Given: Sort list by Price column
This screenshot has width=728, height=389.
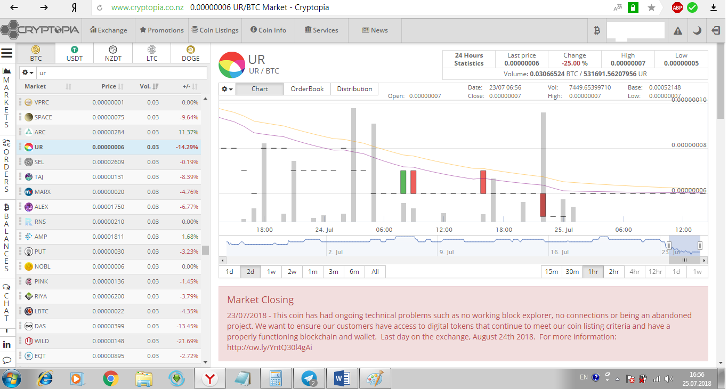Looking at the screenshot, I should pyautogui.click(x=112, y=86).
